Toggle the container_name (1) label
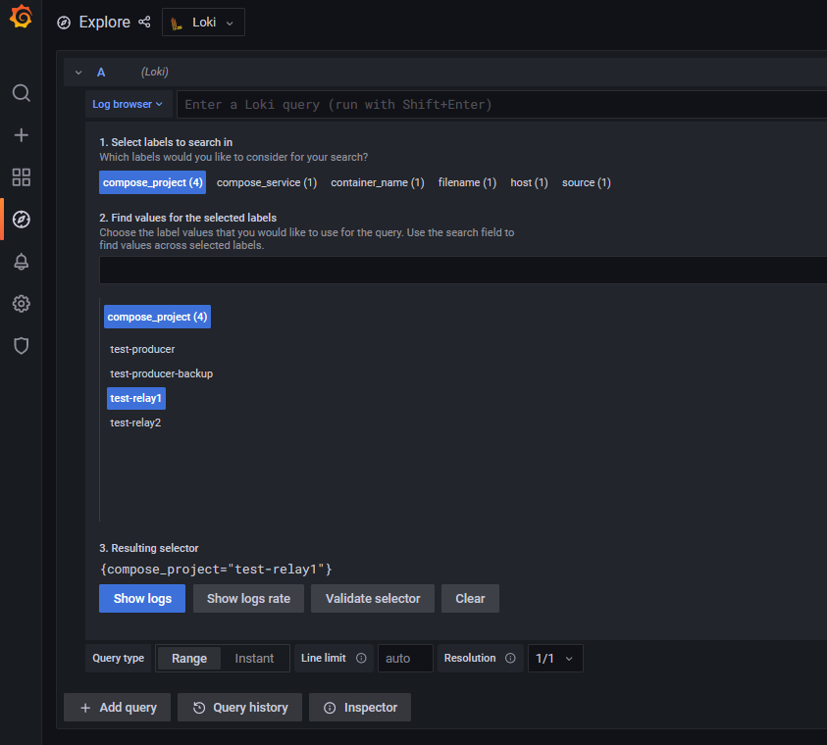827x745 pixels. click(x=377, y=182)
